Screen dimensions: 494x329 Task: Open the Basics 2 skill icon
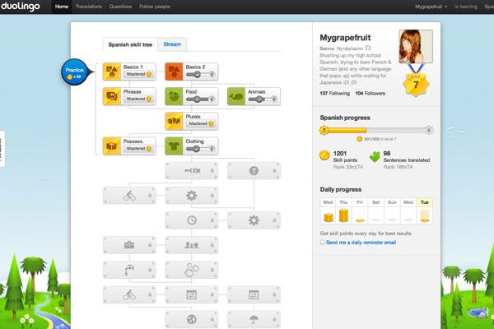[x=175, y=72]
